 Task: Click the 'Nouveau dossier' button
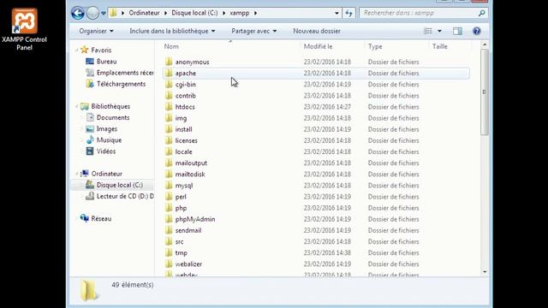point(317,31)
